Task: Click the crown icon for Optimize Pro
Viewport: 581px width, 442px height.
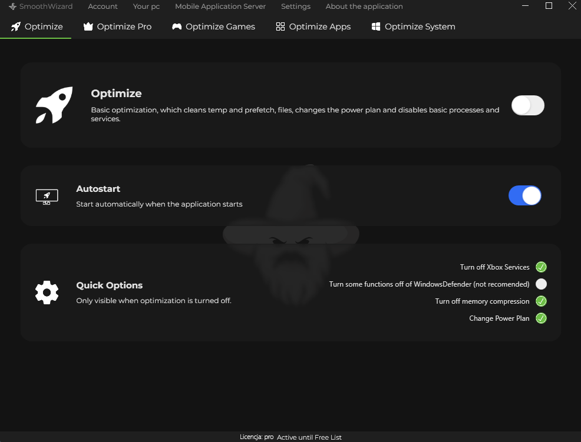Action: pos(88,26)
